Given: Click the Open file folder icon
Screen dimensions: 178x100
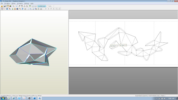Looking at the screenshot, I should (2, 6).
